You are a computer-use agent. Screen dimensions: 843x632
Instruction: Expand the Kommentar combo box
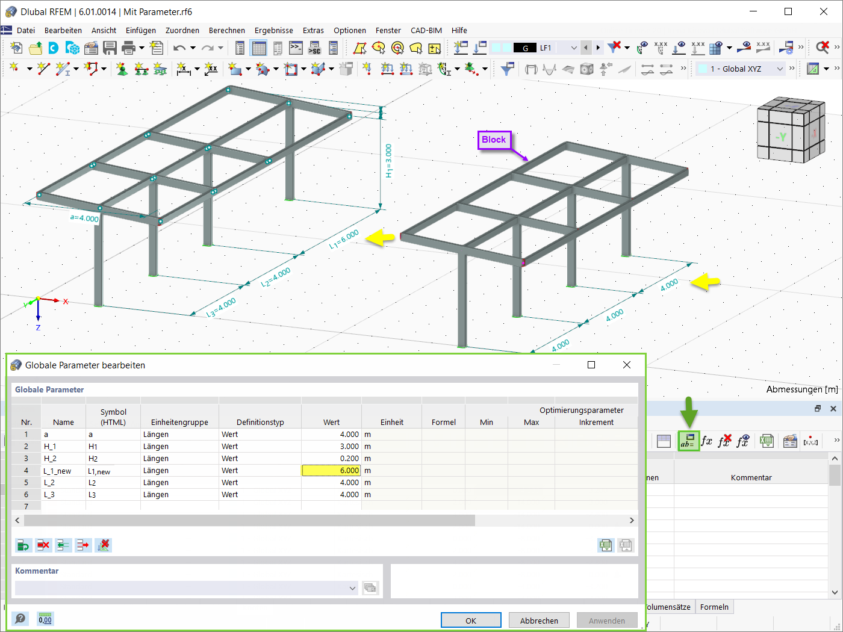coord(353,588)
